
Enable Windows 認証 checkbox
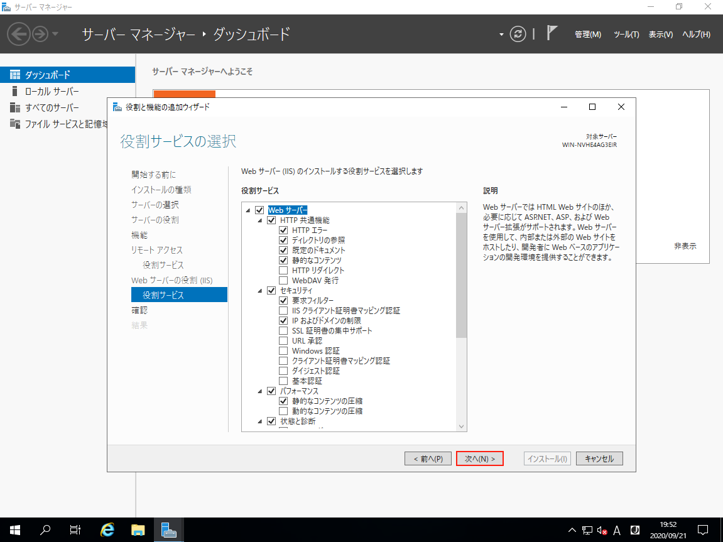pyautogui.click(x=283, y=351)
